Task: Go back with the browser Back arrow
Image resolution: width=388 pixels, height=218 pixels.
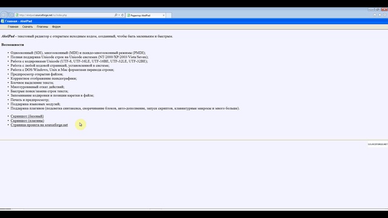Action: pyautogui.click(x=4, y=15)
